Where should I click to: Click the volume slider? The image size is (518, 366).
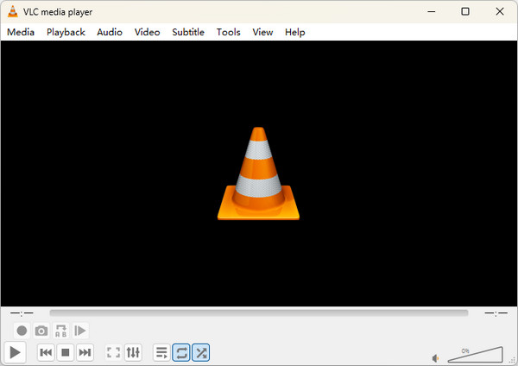pos(476,355)
